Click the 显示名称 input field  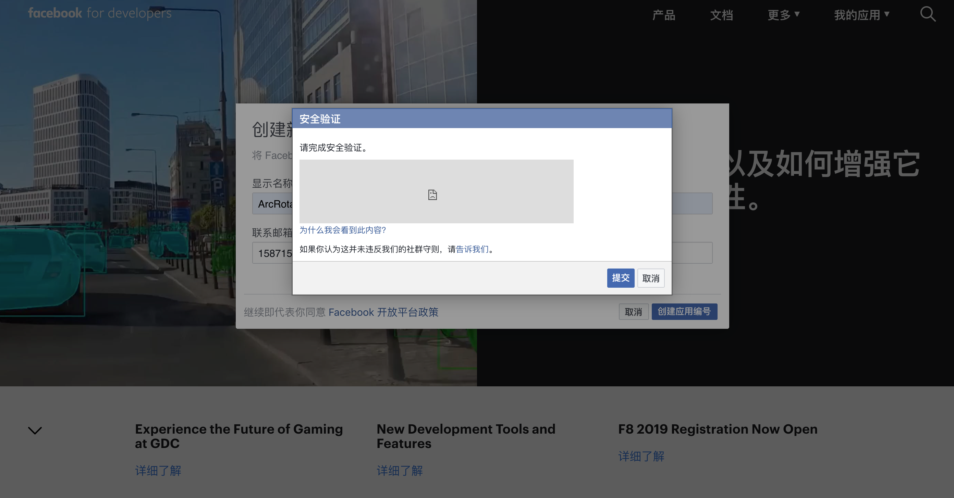[273, 204]
